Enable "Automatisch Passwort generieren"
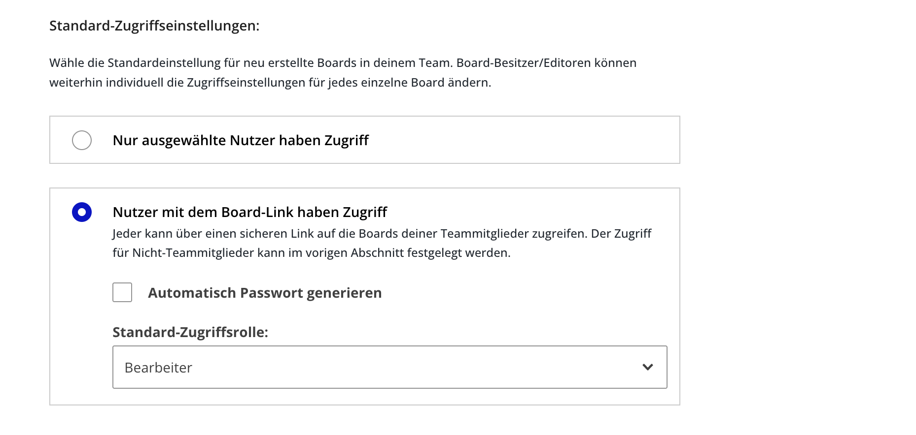This screenshot has height=435, width=916. click(122, 292)
